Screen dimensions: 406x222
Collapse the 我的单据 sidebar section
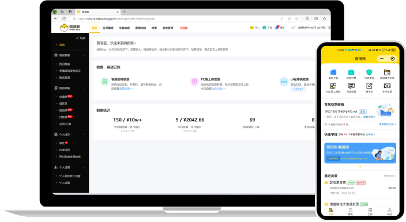click(84, 88)
